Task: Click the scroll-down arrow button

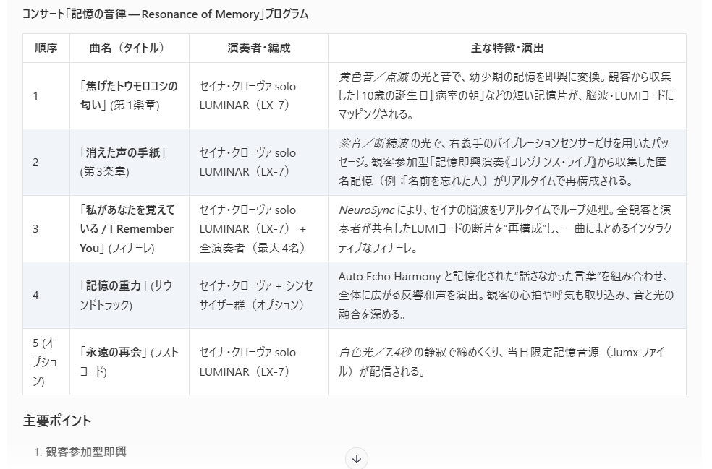Action: (x=356, y=458)
